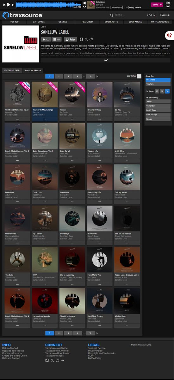The image size is (174, 380).
Task: Set per page to 20
Action: (x=162, y=91)
